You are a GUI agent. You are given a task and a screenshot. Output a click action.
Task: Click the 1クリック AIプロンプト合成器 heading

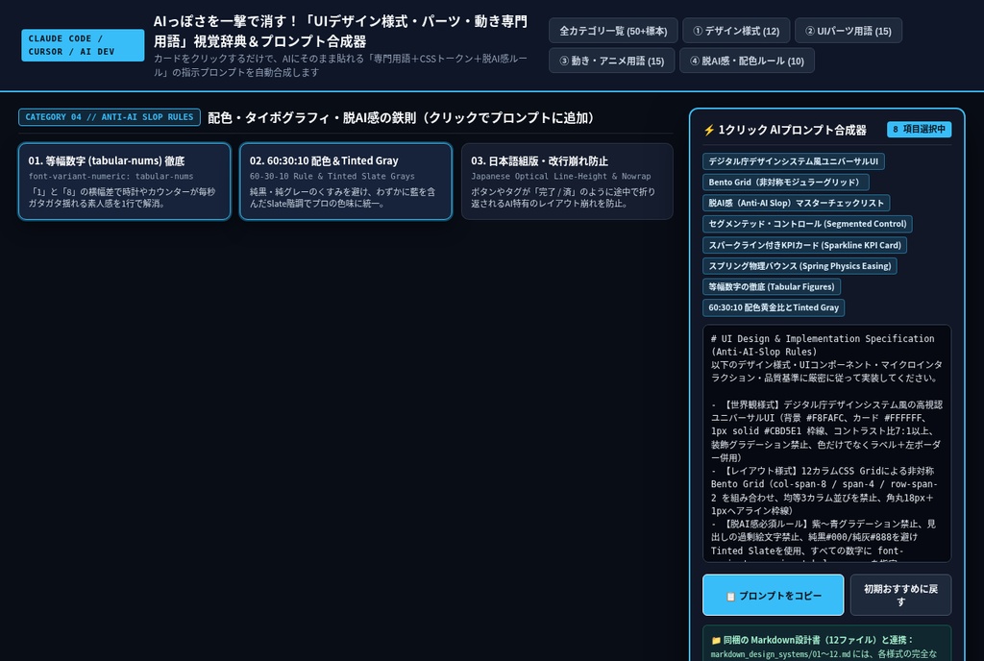[792, 130]
